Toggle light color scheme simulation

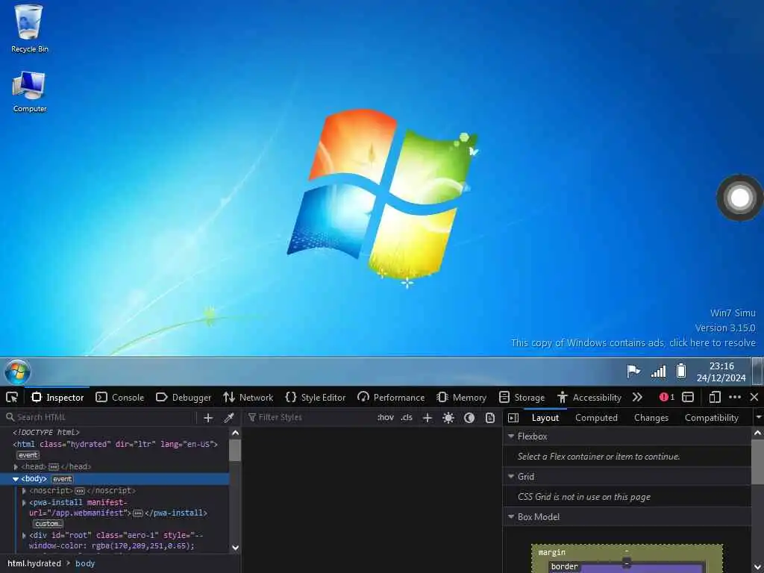tap(448, 418)
